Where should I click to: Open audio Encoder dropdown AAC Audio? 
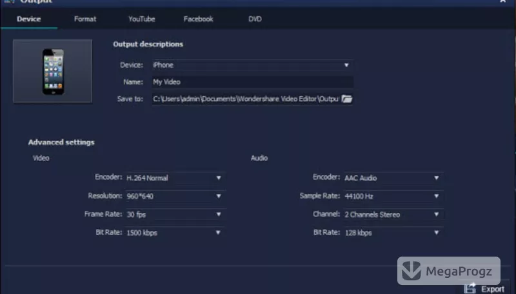pos(393,178)
